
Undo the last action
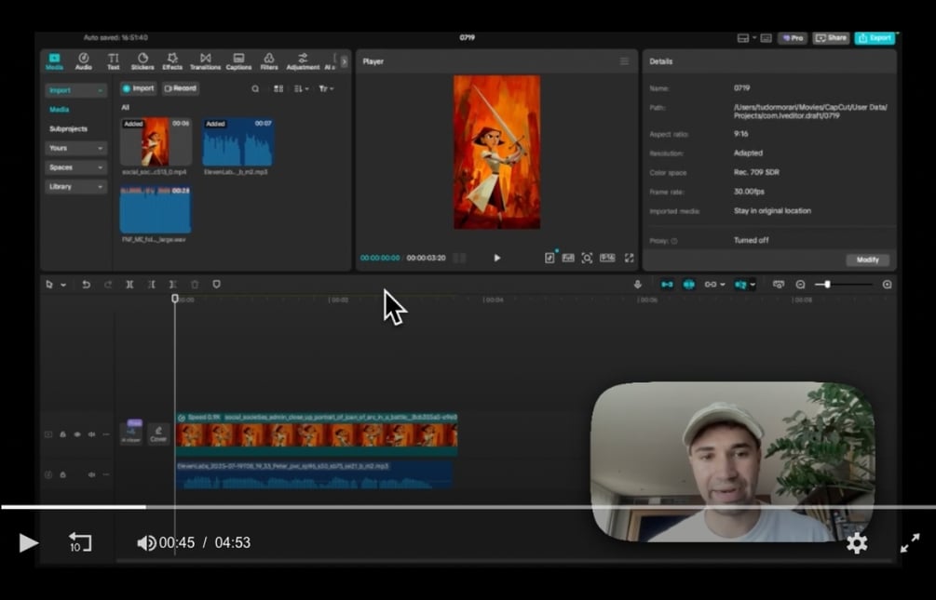click(86, 285)
